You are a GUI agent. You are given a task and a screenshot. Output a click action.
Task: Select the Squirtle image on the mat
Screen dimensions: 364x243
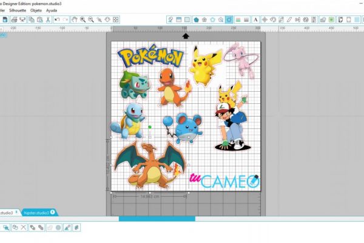(x=127, y=122)
